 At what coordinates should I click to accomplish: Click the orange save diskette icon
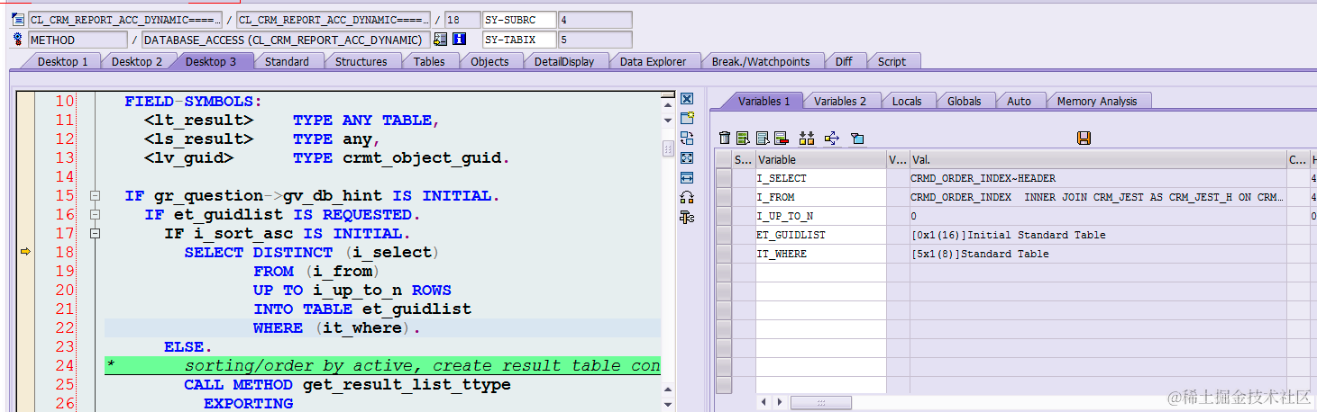click(1084, 138)
